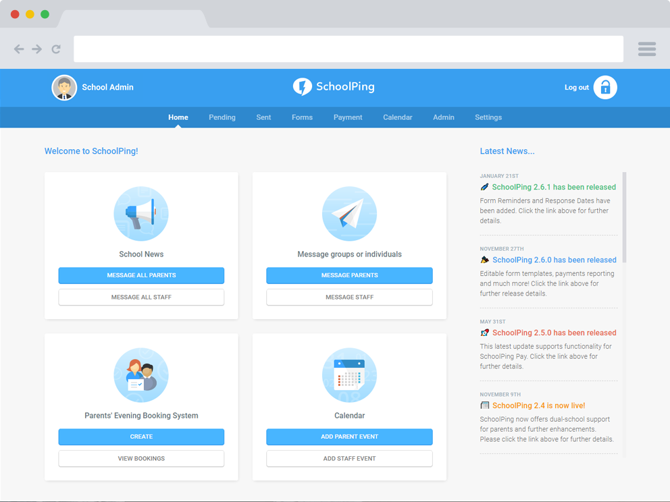Click the Log out text link
This screenshot has height=502, width=670.
(576, 88)
